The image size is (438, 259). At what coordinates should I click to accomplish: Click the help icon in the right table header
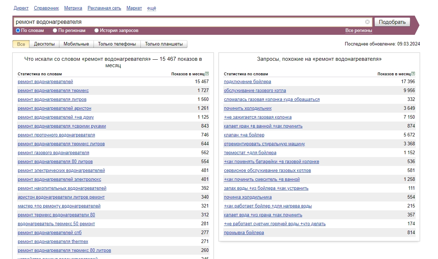[x=413, y=74]
